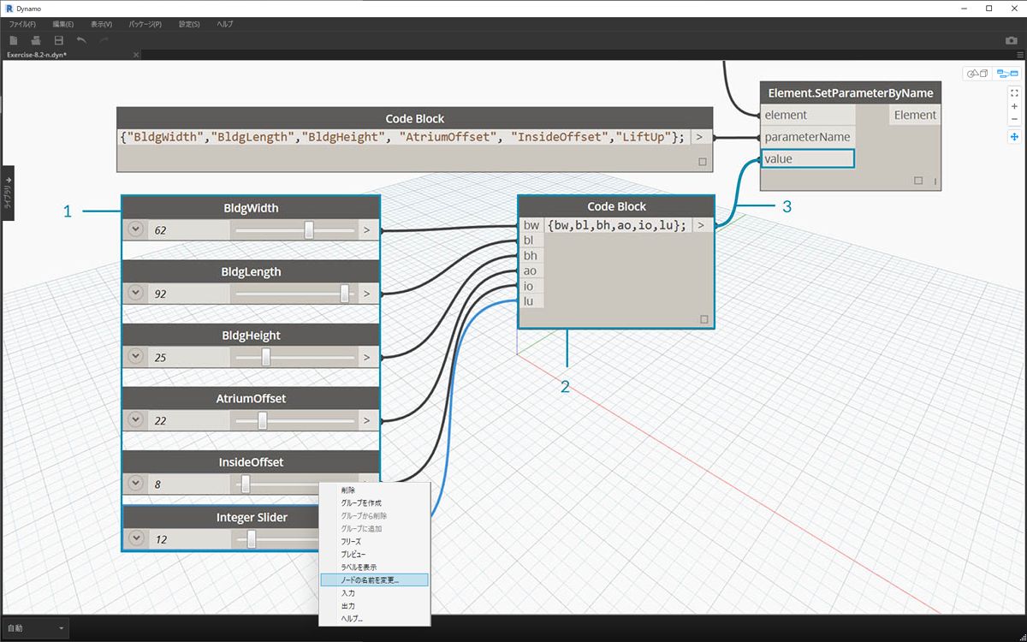Toggle the Element.SetParameterByName preview square

click(x=918, y=181)
